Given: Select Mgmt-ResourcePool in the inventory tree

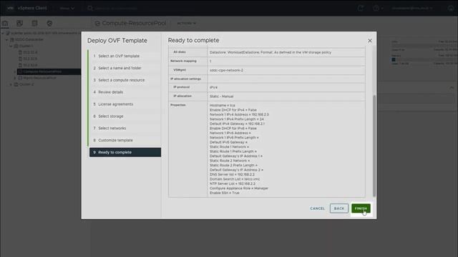Looking at the screenshot, I should (x=39, y=78).
